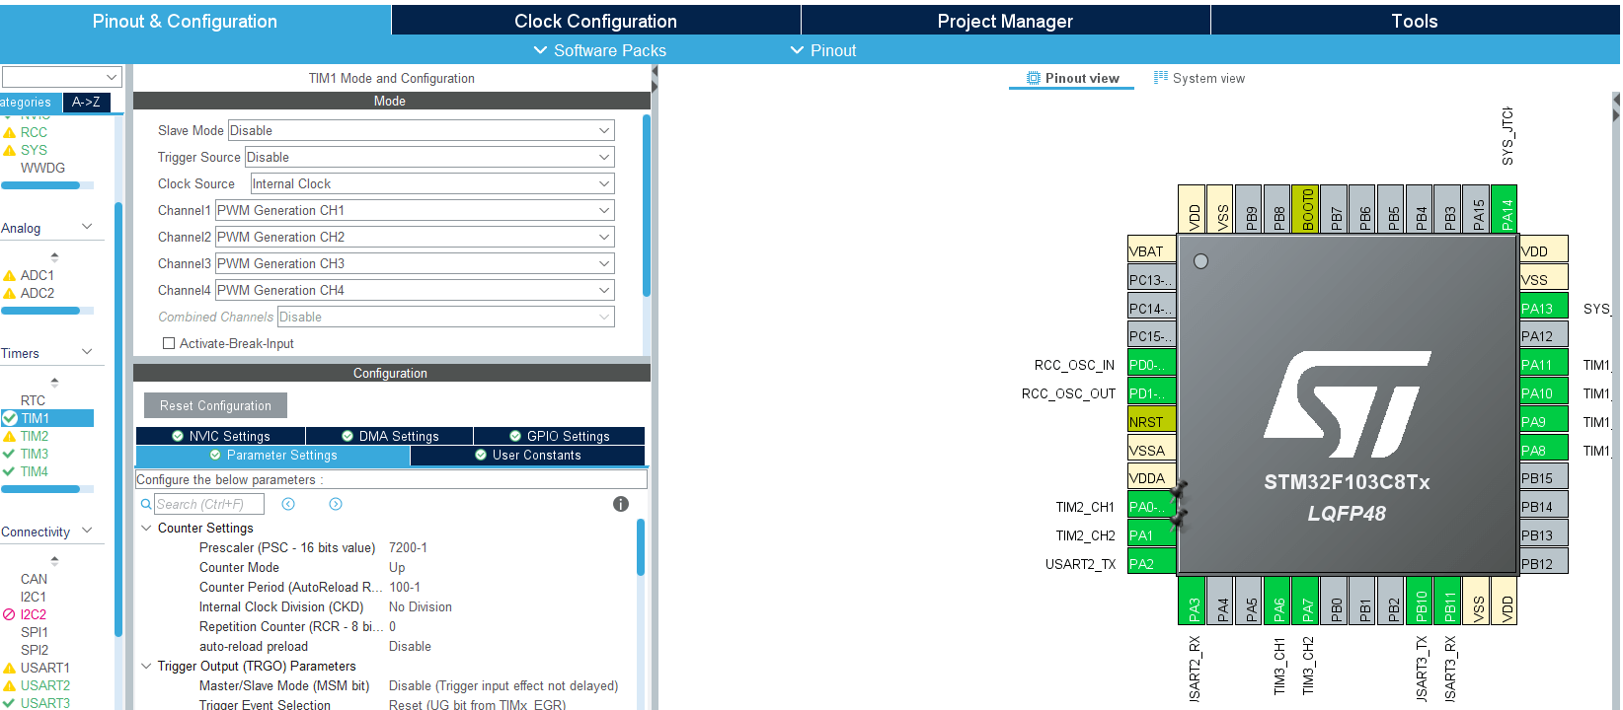Open the Channel1 PWM Generation dropdown
The width and height of the screenshot is (1623, 710).
(x=415, y=210)
